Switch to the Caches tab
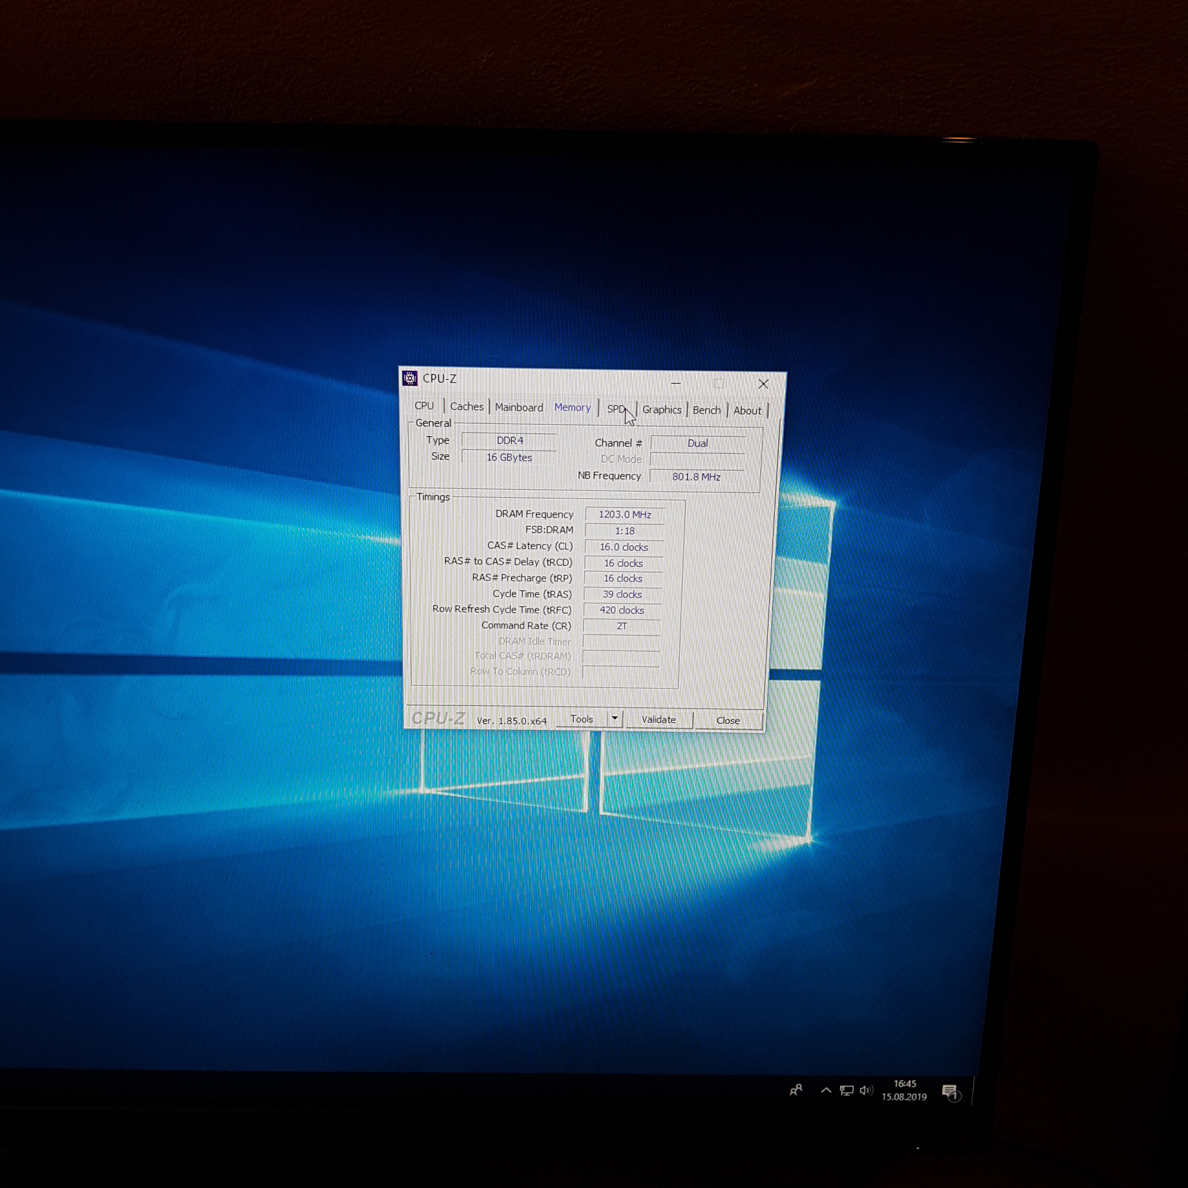Screen dimensions: 1188x1188 467,406
